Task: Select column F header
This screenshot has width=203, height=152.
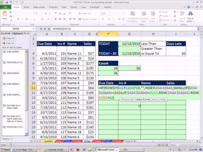Action: 108,34
